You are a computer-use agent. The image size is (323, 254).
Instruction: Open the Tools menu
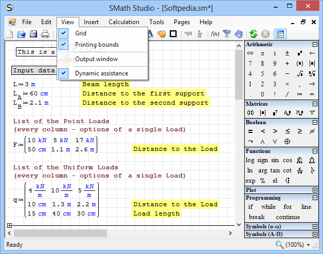point(156,22)
